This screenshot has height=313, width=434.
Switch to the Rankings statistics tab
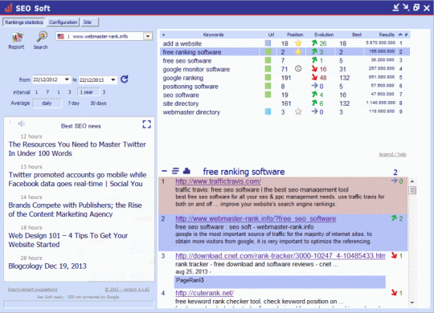pyautogui.click(x=24, y=22)
